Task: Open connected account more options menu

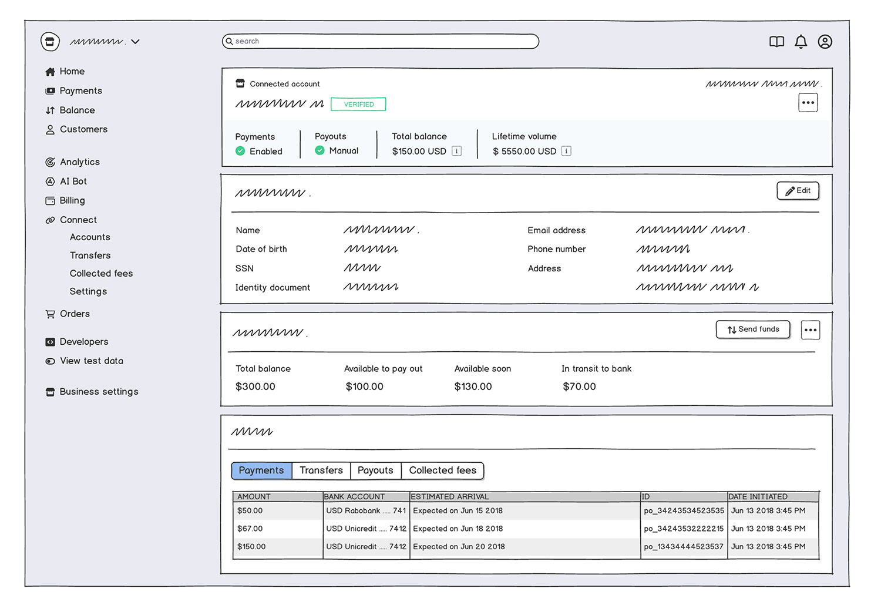Action: point(808,103)
